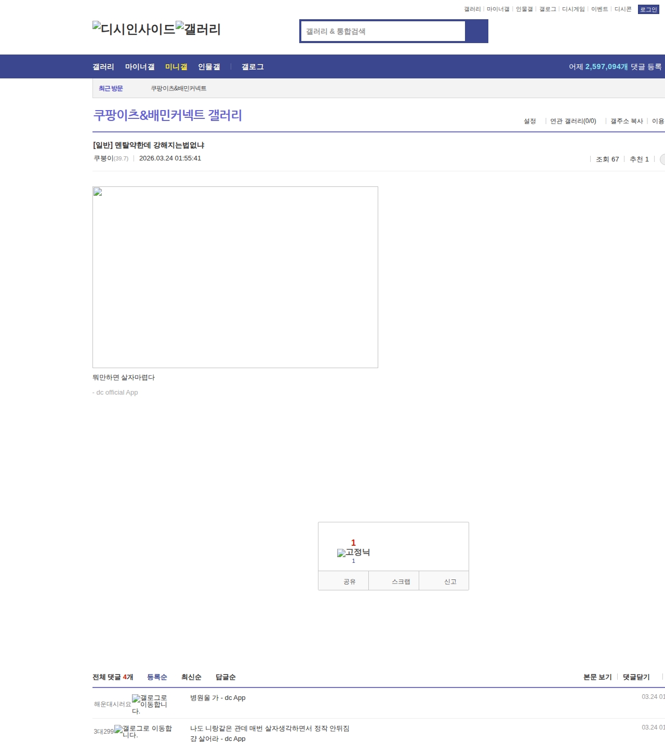This screenshot has width=665, height=742.
Task: Click the body text 뭐만하면 살자마렵다
Action: point(124,377)
